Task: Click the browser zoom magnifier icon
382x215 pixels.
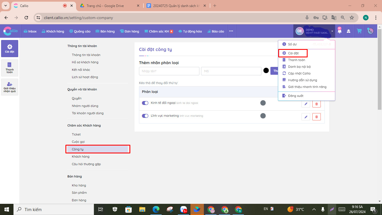Action: (x=343, y=18)
